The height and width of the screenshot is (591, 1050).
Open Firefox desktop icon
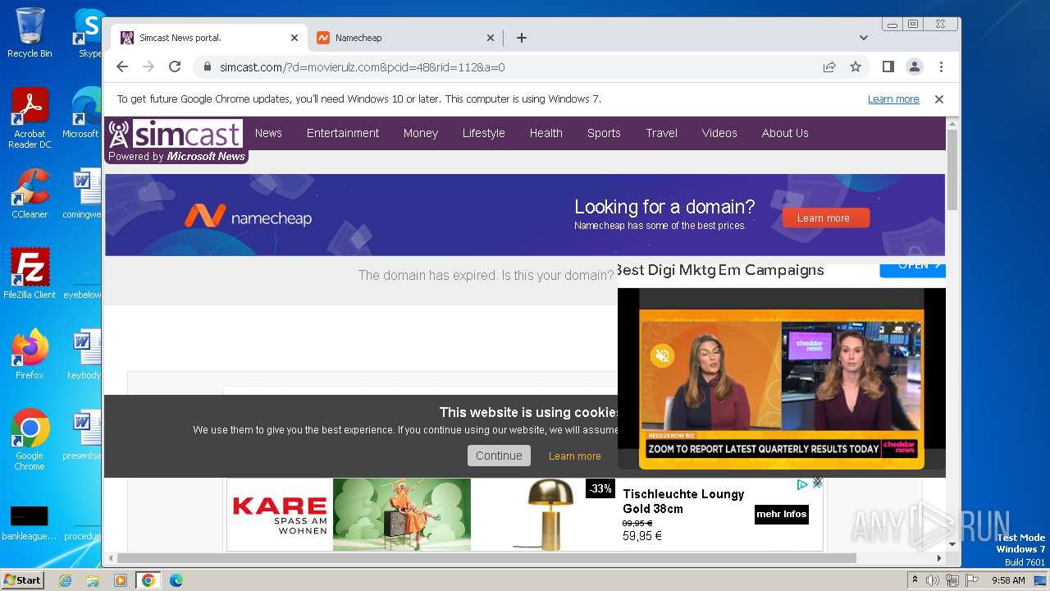(30, 354)
